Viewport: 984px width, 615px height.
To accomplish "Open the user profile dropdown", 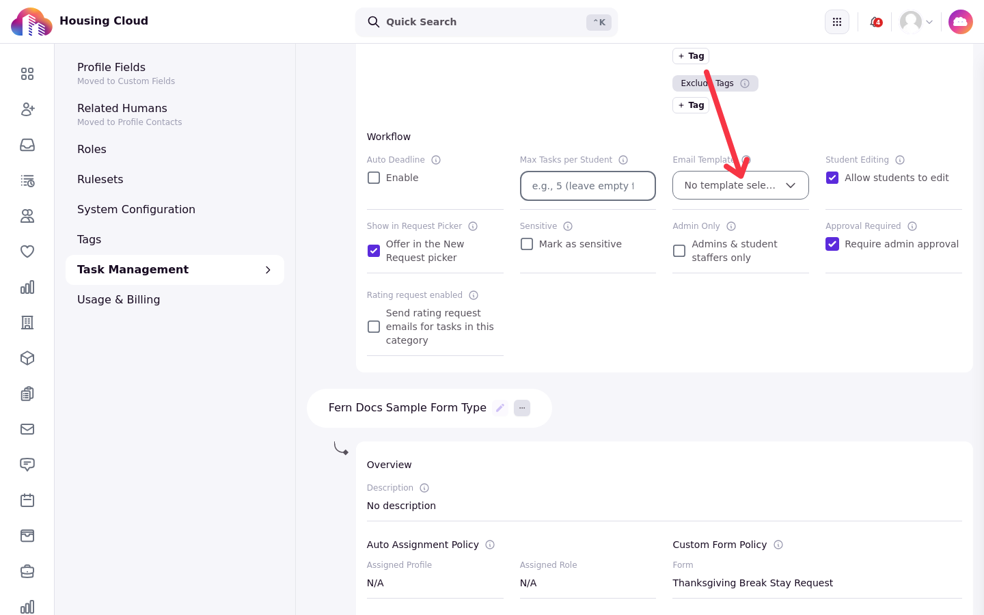I will 916,22.
